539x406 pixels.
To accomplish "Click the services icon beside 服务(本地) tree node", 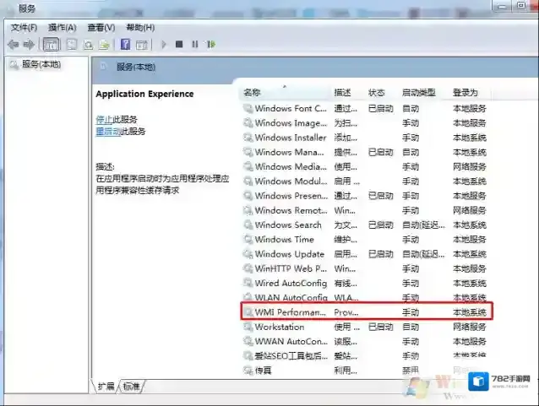I will tap(14, 65).
